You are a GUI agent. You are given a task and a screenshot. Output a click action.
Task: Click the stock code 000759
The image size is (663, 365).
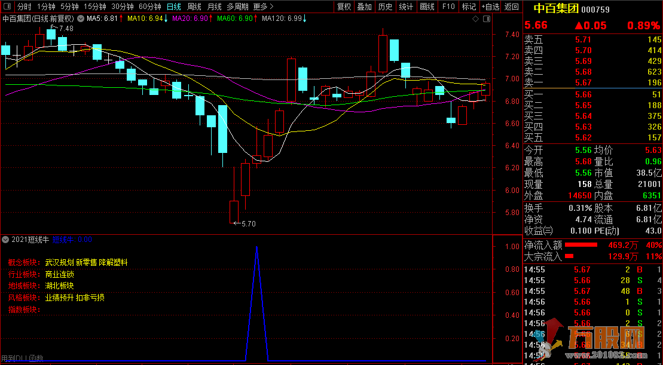pyautogui.click(x=595, y=10)
